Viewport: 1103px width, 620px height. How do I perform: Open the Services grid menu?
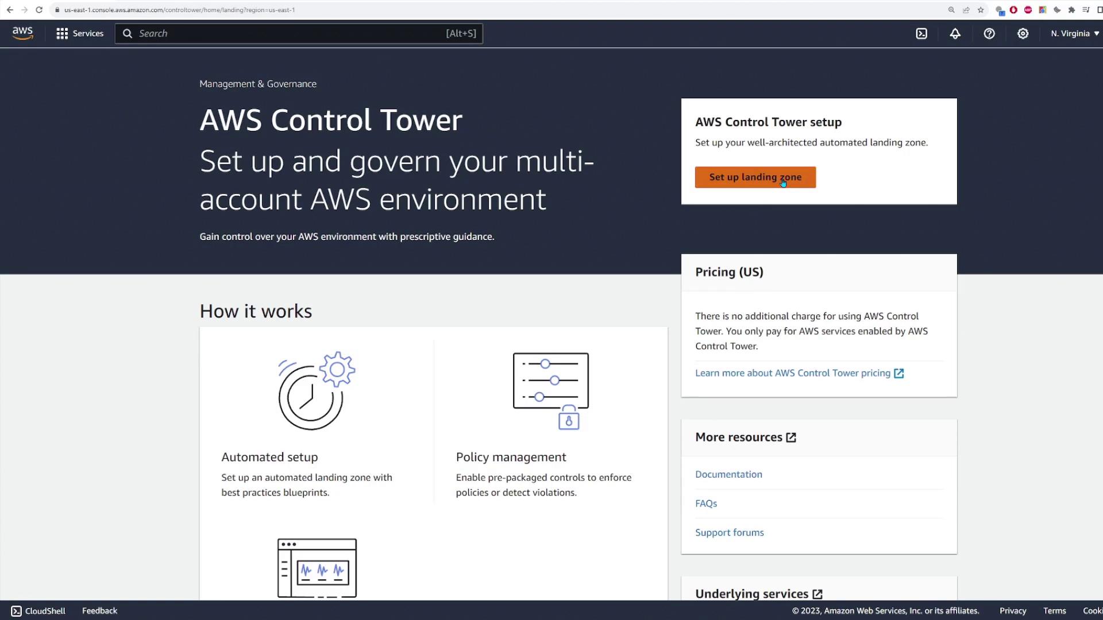point(80,33)
